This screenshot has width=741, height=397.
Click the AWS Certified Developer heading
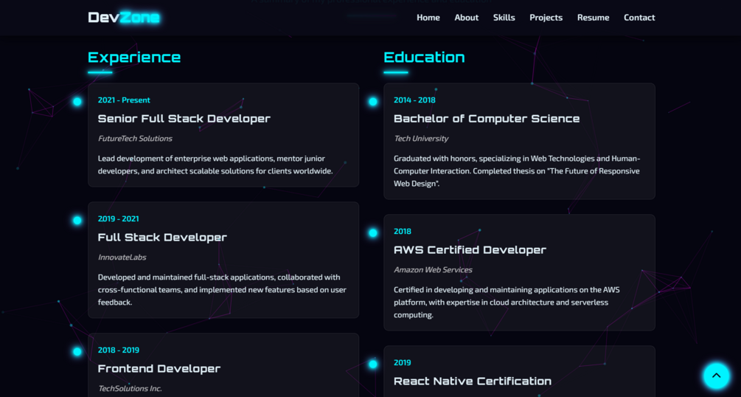(470, 250)
